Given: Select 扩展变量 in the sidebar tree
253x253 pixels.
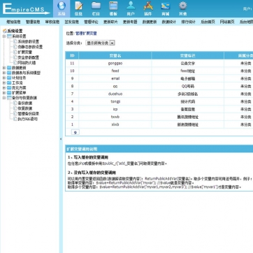Looking at the screenshot, I should pyautogui.click(x=25, y=52).
